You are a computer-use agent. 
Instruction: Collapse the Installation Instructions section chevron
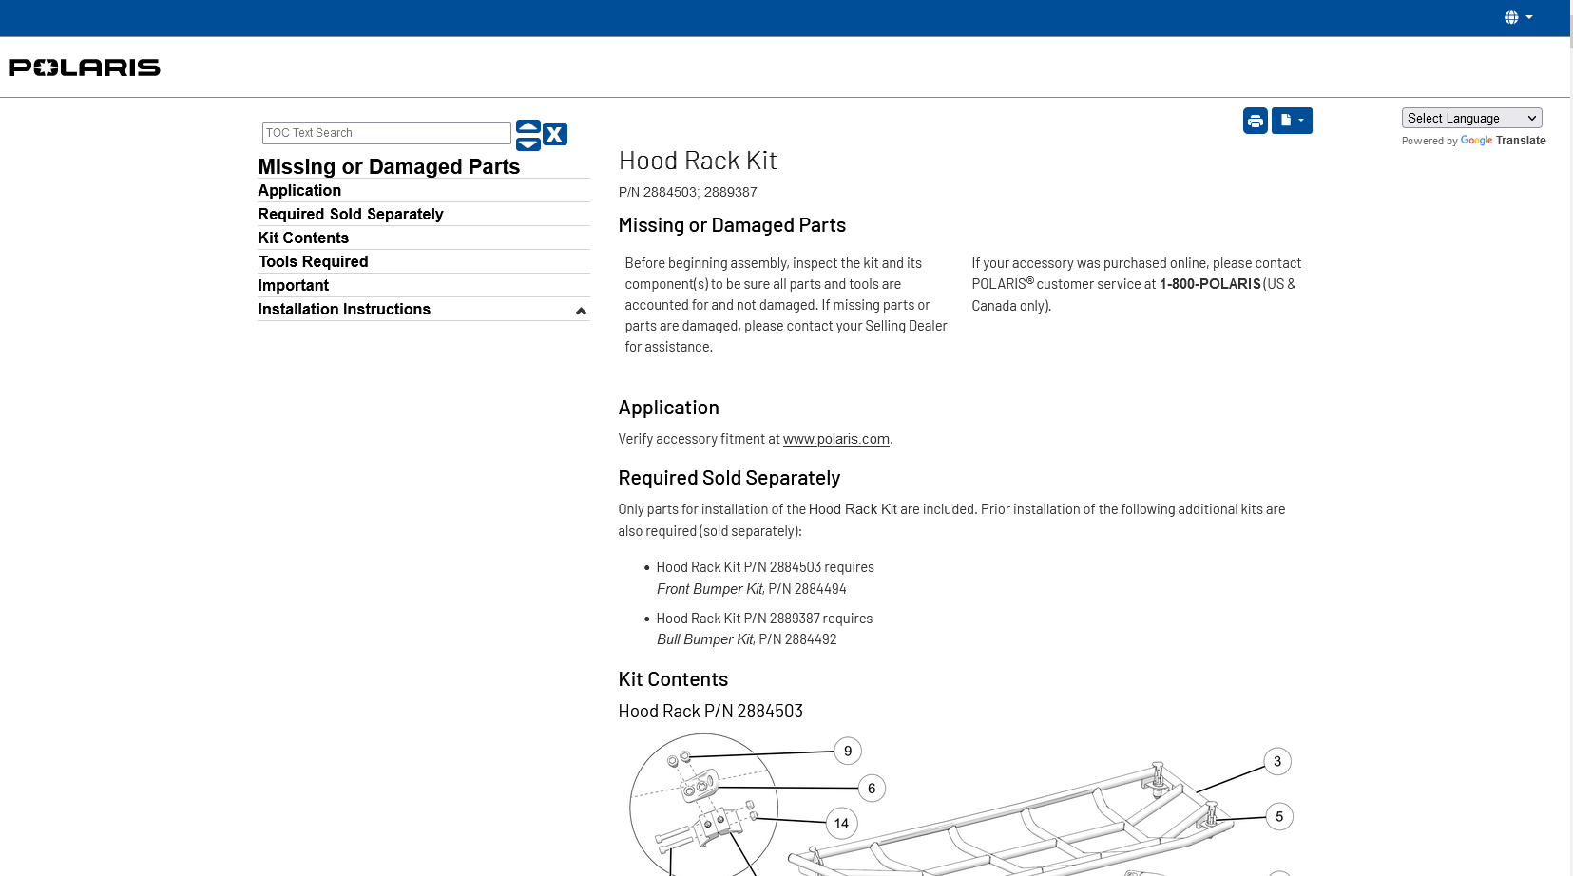[581, 311]
